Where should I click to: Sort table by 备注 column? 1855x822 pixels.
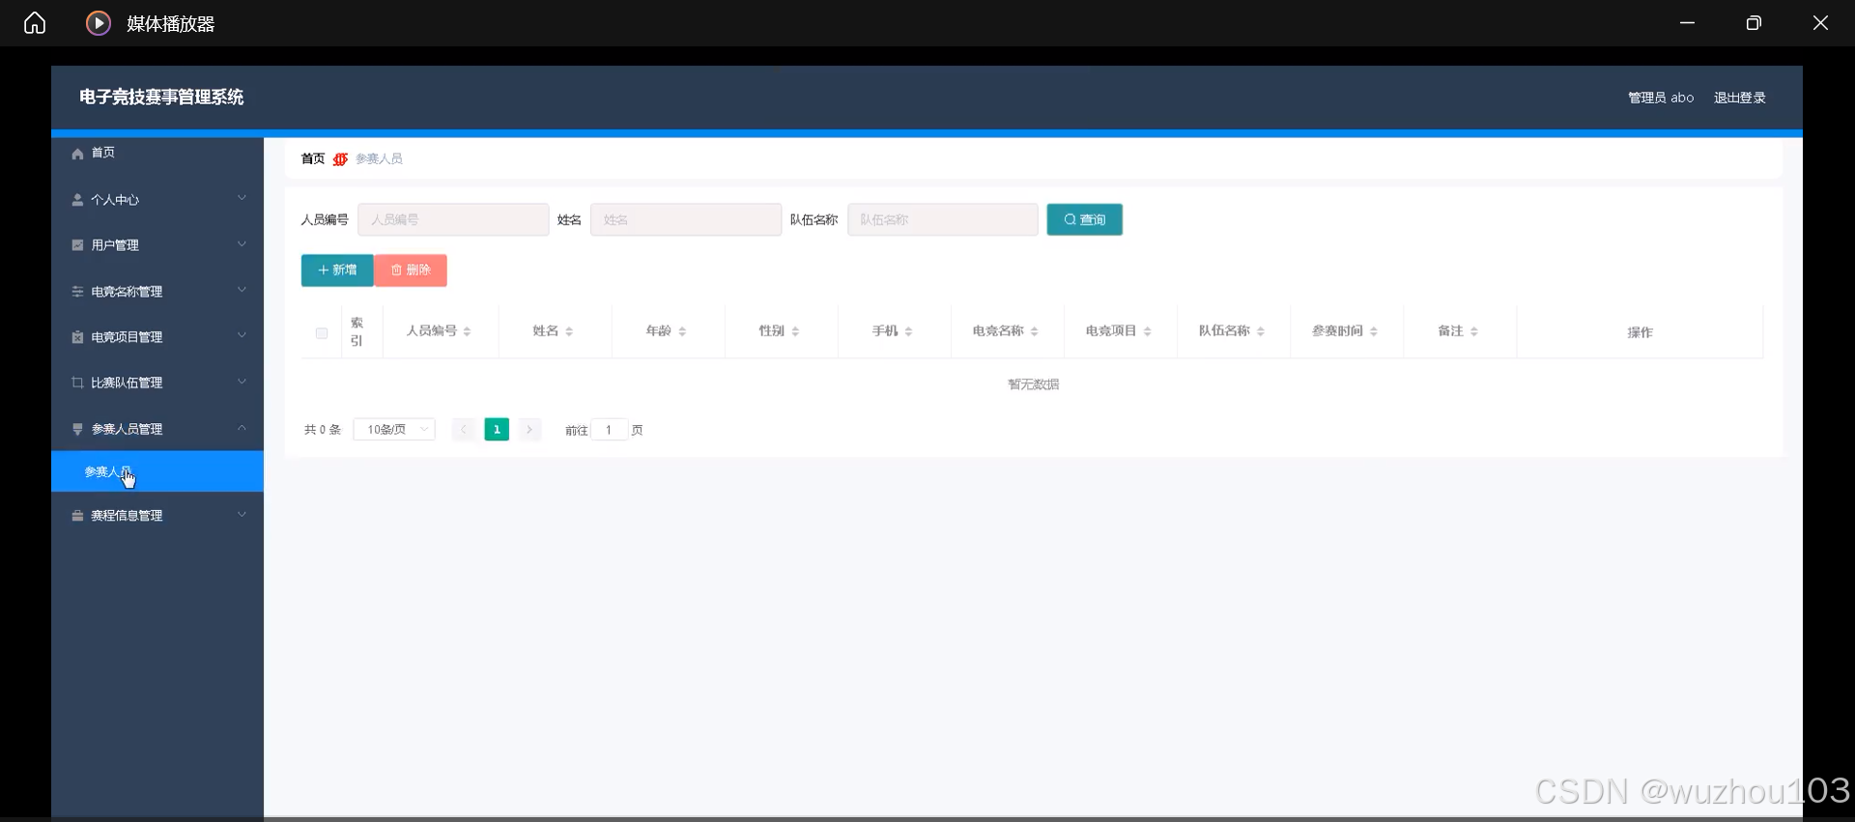coord(1474,331)
